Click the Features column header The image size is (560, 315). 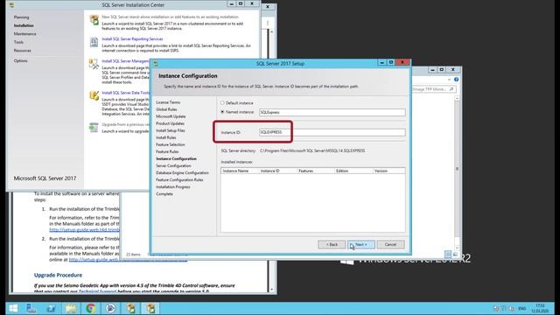coord(316,171)
